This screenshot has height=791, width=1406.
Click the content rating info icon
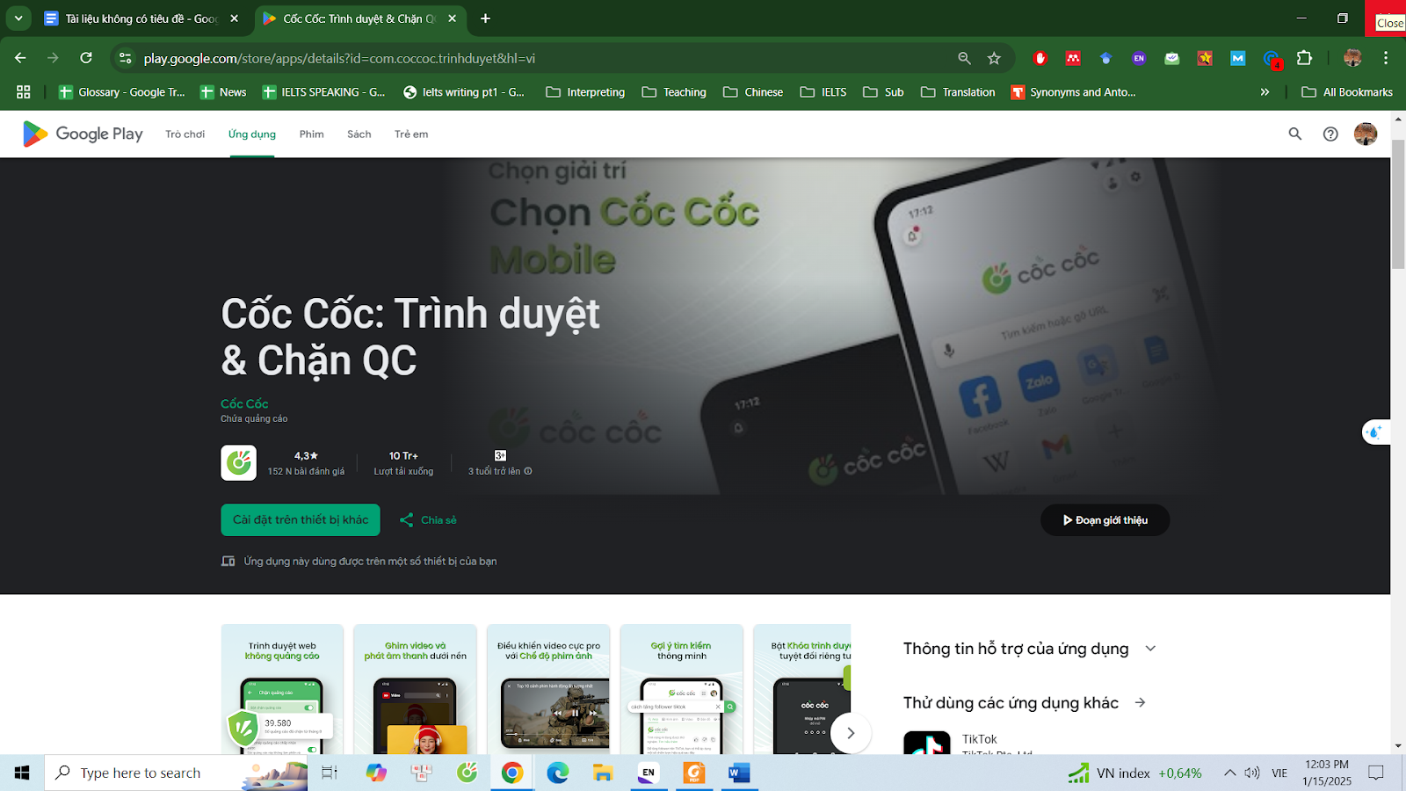(528, 471)
